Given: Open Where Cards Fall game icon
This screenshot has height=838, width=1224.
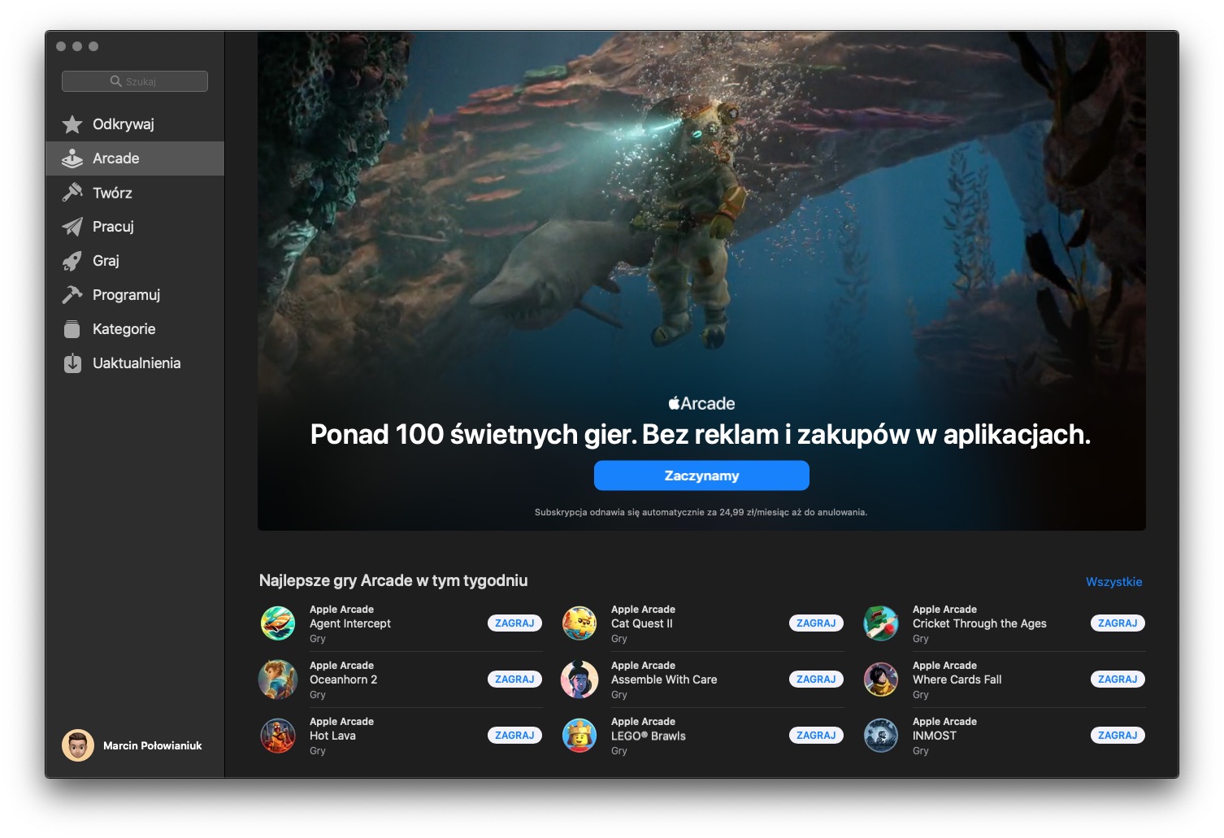Looking at the screenshot, I should point(881,680).
